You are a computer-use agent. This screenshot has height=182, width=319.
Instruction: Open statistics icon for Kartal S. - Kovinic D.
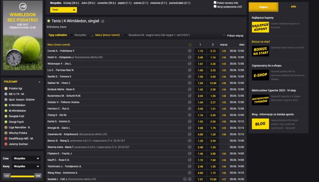pos(189,121)
